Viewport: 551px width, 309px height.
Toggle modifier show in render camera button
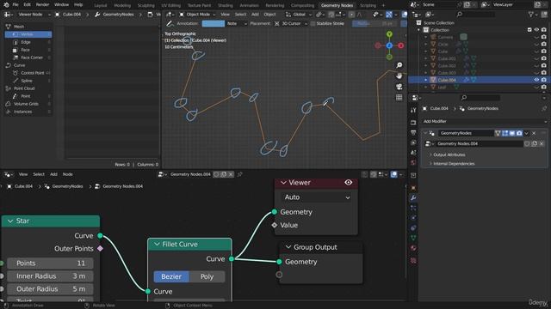pos(519,133)
